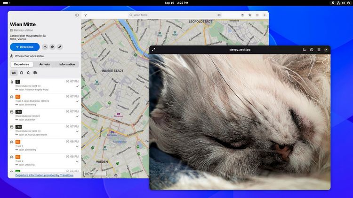Screen dimensions: 353x198
Task: Click the map scale bar showing 400 m
Action: 95,174
